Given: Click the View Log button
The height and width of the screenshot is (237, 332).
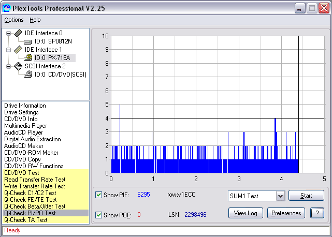Looking at the screenshot, I should pos(246,213).
